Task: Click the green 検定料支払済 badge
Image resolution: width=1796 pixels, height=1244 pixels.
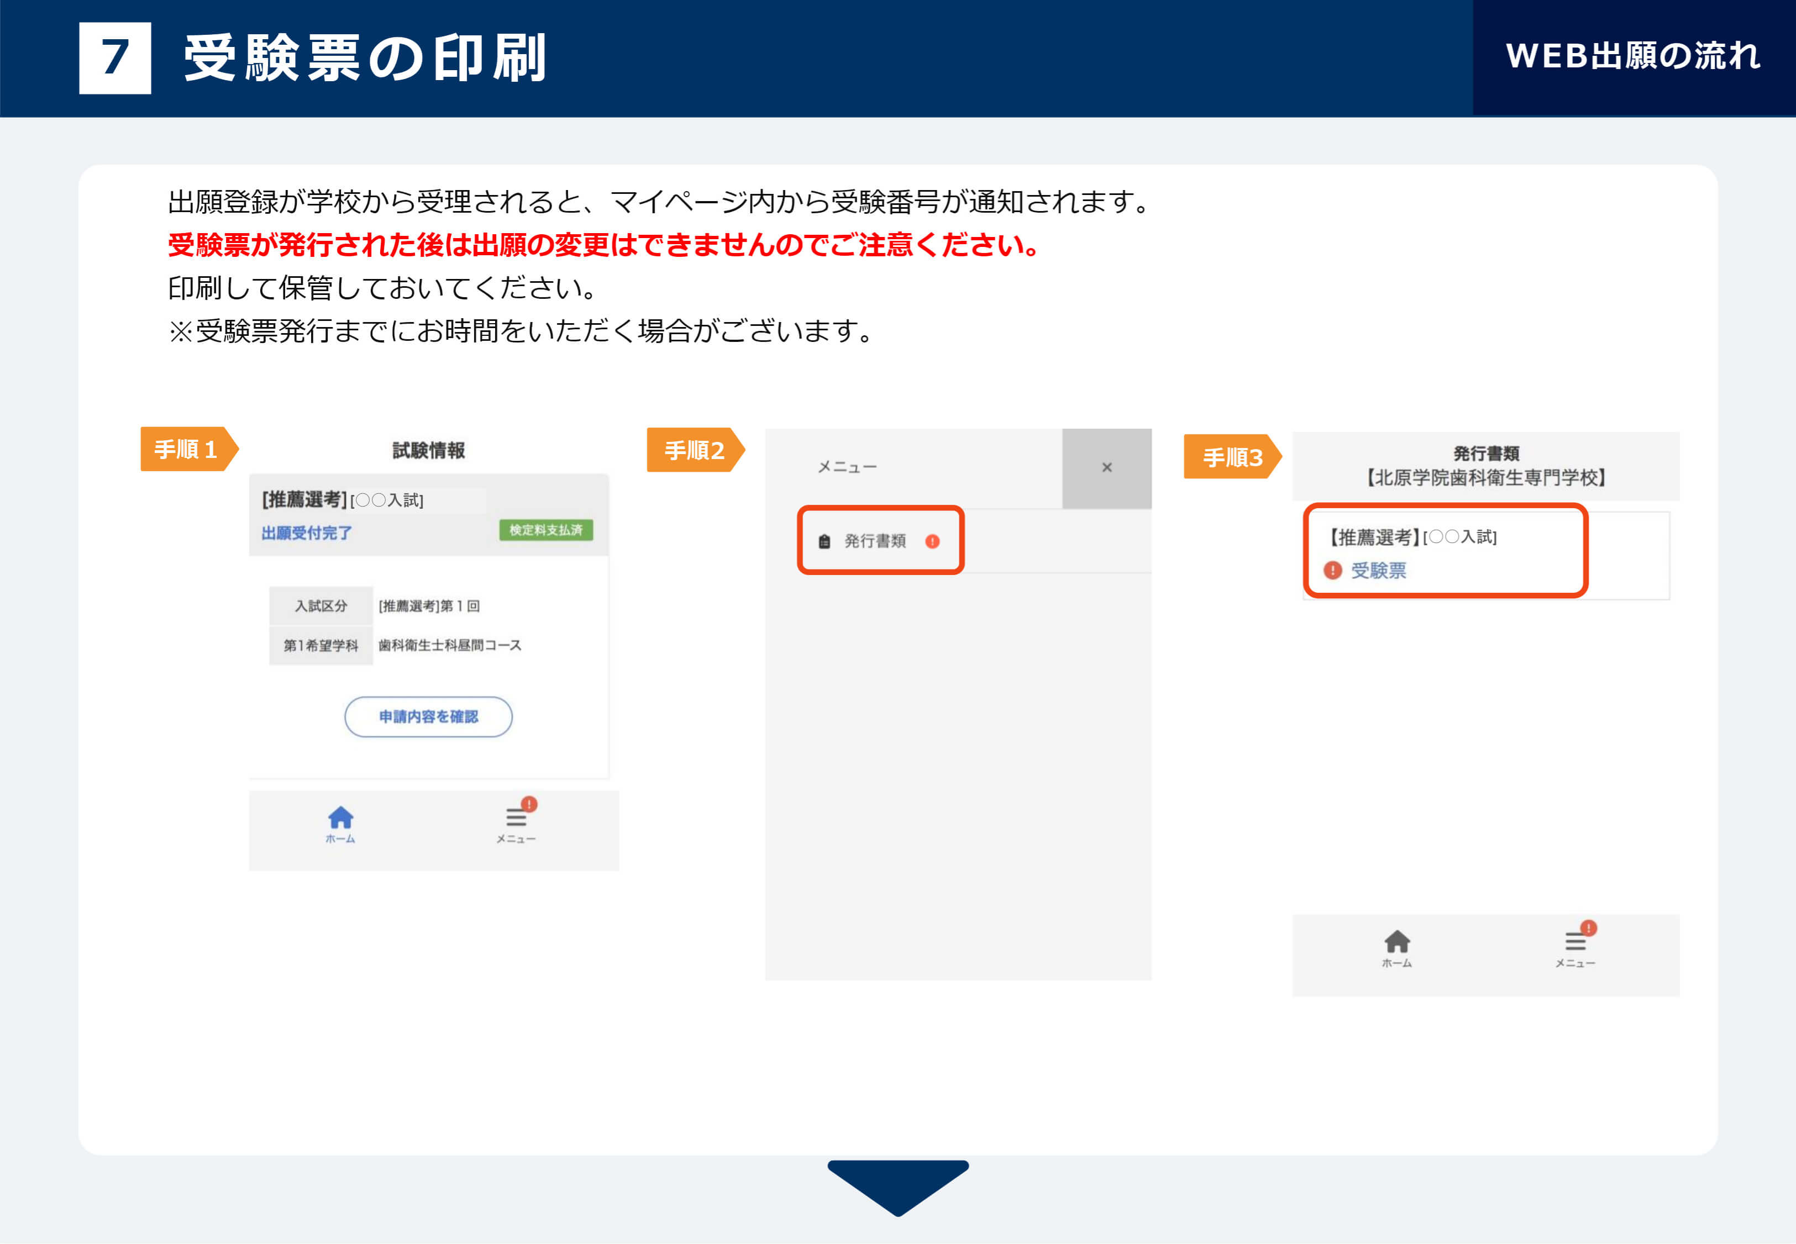Action: 545,530
